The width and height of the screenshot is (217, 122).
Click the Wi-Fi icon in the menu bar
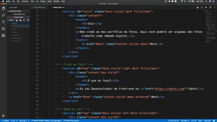[182, 1]
